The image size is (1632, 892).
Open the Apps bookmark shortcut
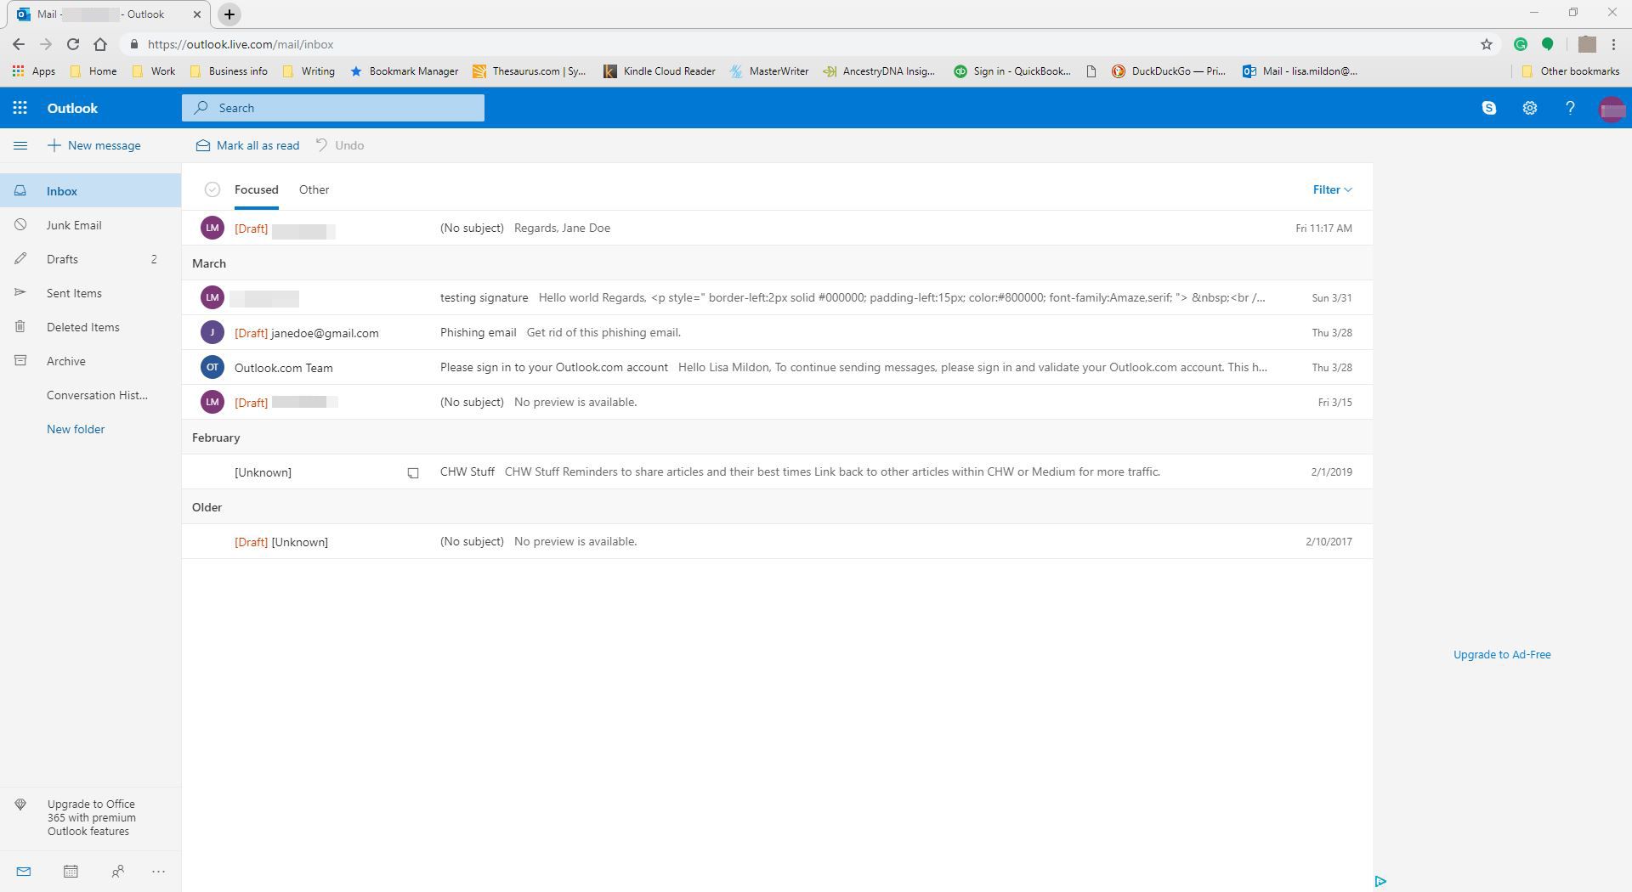(34, 71)
